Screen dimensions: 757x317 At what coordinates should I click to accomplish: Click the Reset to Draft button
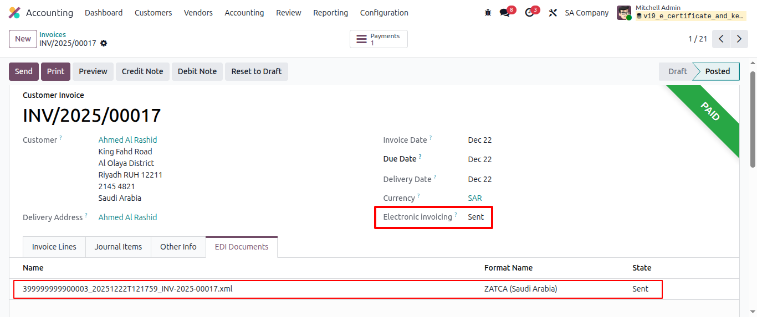click(x=256, y=71)
